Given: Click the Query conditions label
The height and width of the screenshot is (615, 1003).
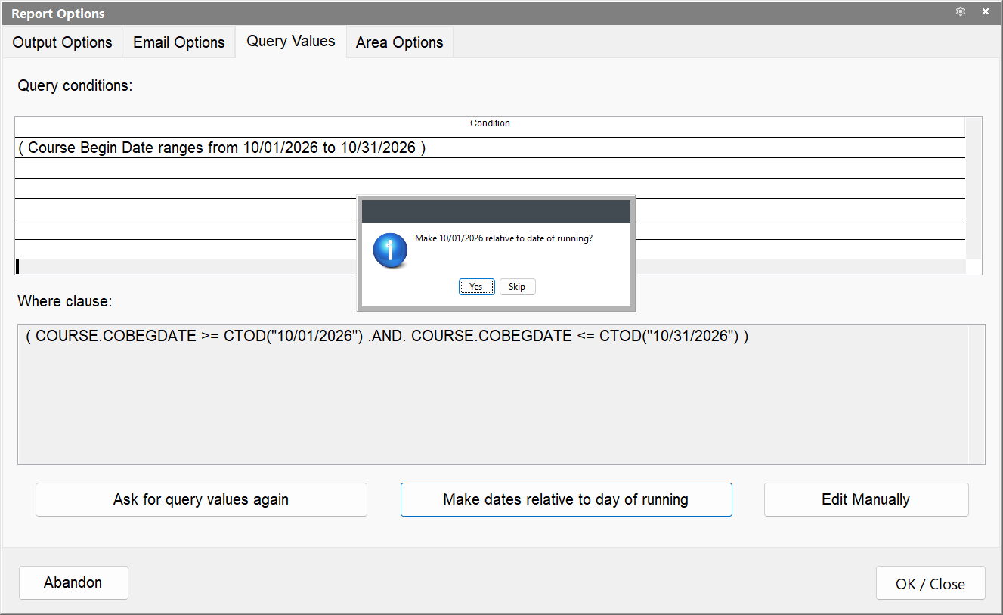Looking at the screenshot, I should tap(75, 85).
